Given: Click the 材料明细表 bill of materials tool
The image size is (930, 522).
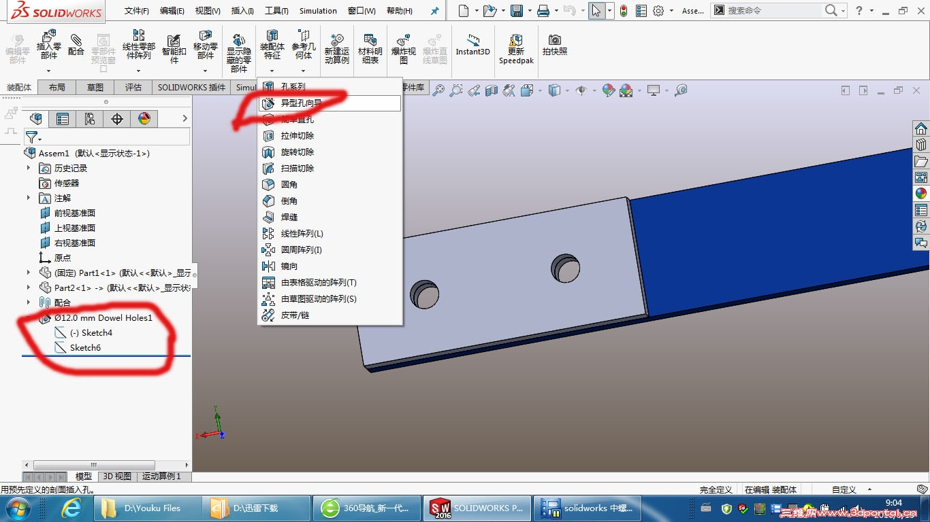Looking at the screenshot, I should point(370,49).
